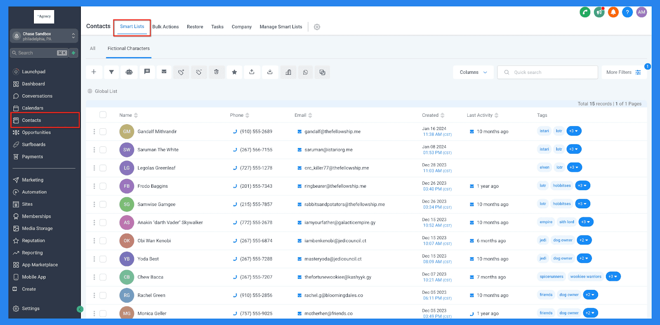Expand +3 tags for Chew Bacca
This screenshot has width=660, height=325.
(613, 276)
